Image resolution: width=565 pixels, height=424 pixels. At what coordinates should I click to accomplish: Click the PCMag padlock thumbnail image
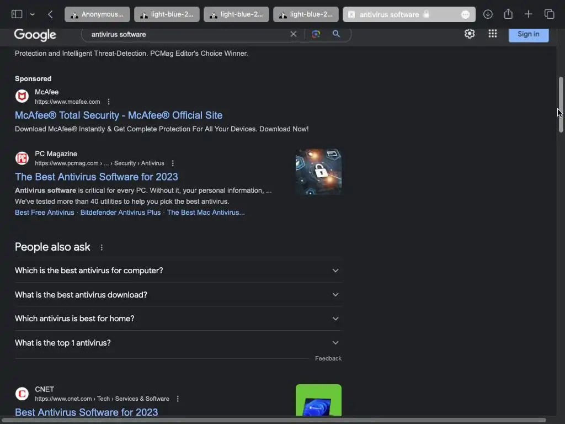pyautogui.click(x=318, y=172)
